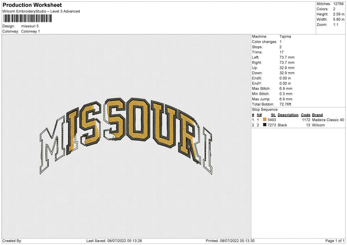Viewport: 347px width, 245px height.
Task: Click the EndX value 0.00 in
Action: click(285, 78)
